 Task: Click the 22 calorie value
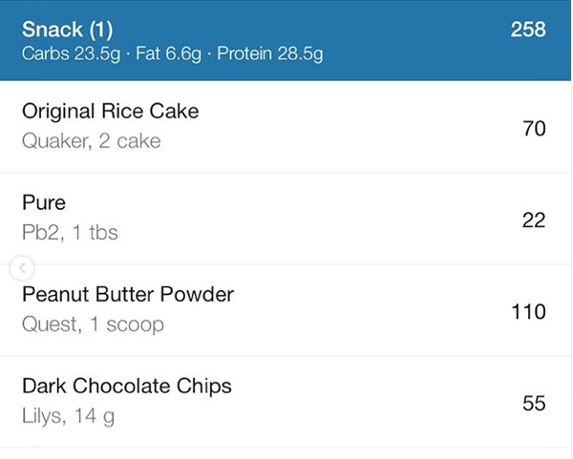click(x=534, y=219)
